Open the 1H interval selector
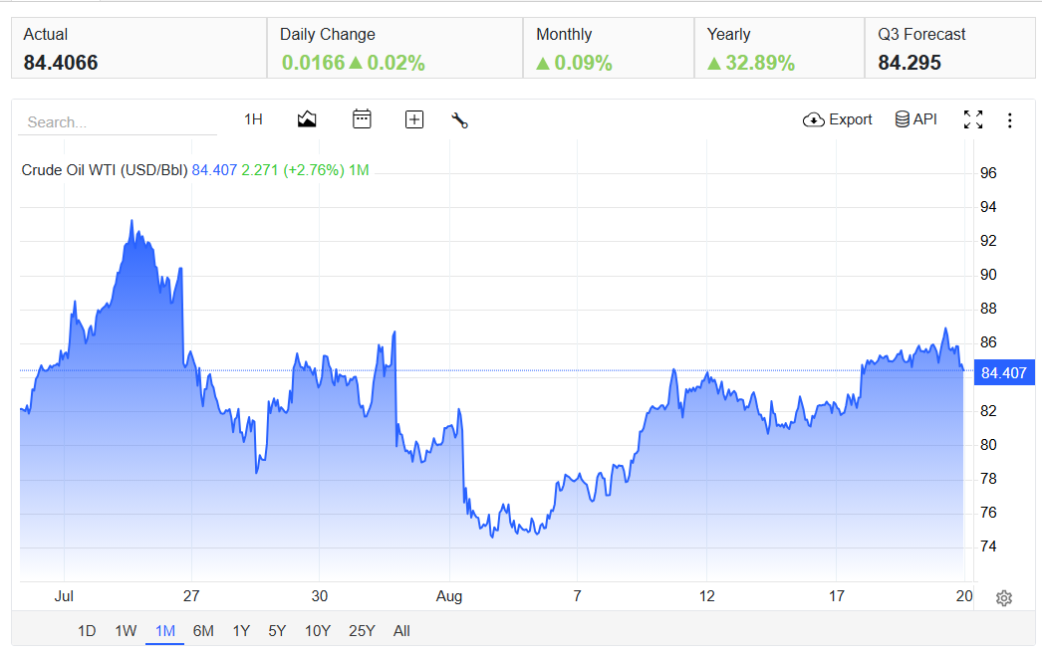 (253, 119)
